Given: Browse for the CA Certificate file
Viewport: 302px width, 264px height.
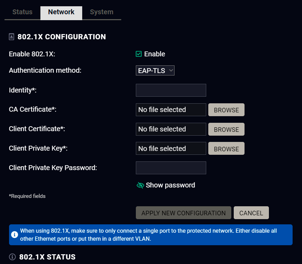Looking at the screenshot, I should point(226,110).
